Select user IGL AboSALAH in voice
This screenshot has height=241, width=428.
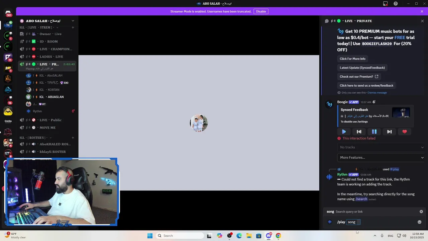(x=51, y=76)
